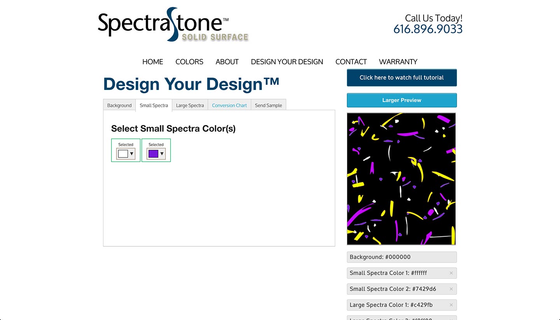Click the SpectraStone logo

(x=173, y=24)
